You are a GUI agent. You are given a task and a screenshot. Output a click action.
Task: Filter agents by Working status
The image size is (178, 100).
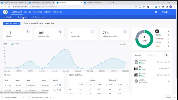pyautogui.click(x=159, y=39)
